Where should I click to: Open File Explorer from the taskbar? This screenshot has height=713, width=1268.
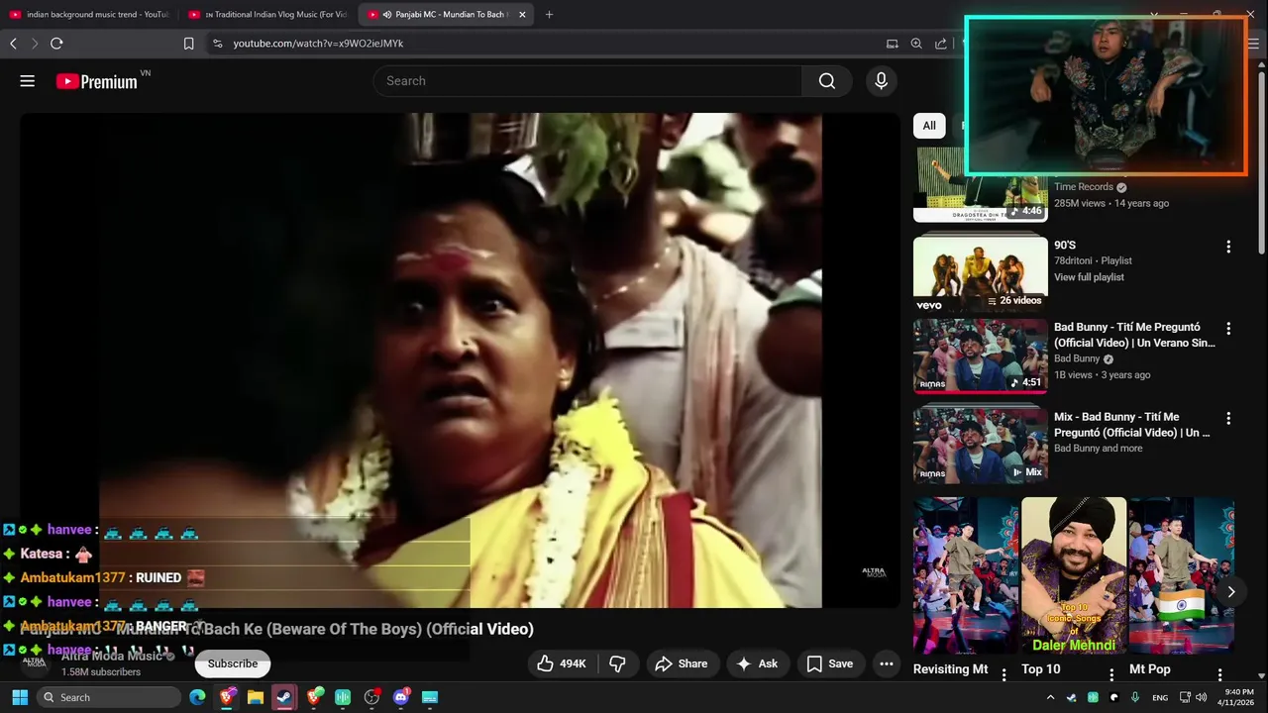click(x=256, y=697)
